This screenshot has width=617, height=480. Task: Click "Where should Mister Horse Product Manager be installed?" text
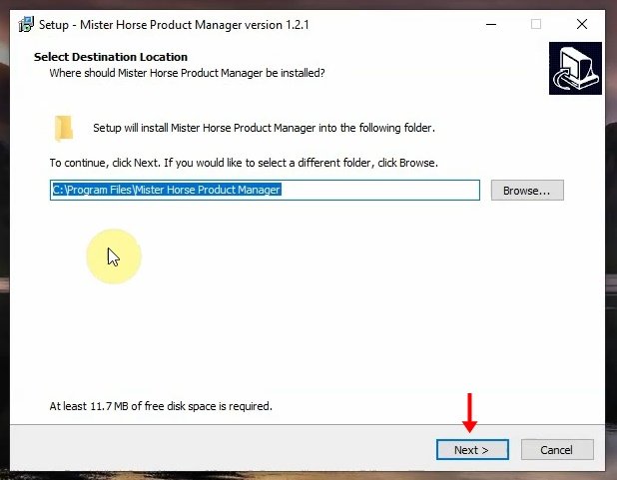click(x=188, y=73)
